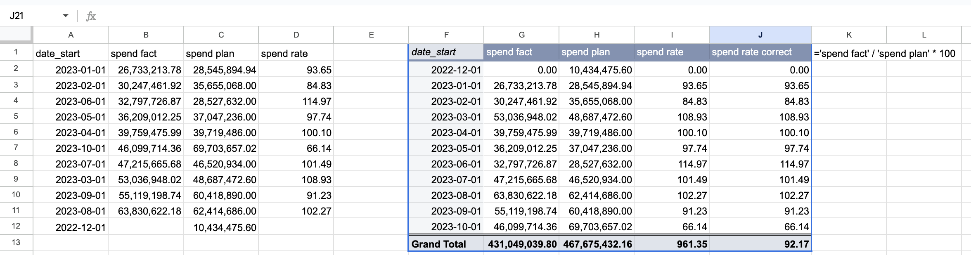Click the select-all corner box

[x=16, y=35]
